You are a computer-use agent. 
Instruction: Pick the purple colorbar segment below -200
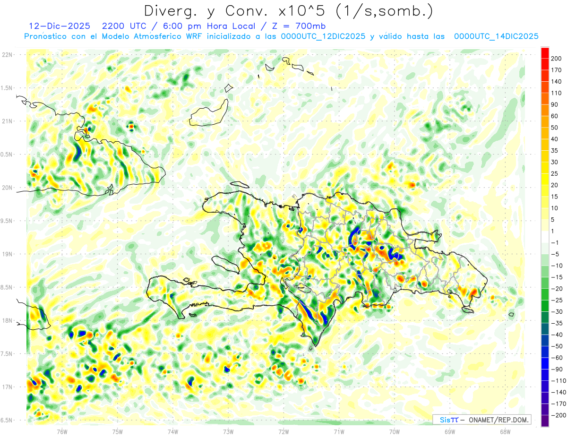point(545,421)
